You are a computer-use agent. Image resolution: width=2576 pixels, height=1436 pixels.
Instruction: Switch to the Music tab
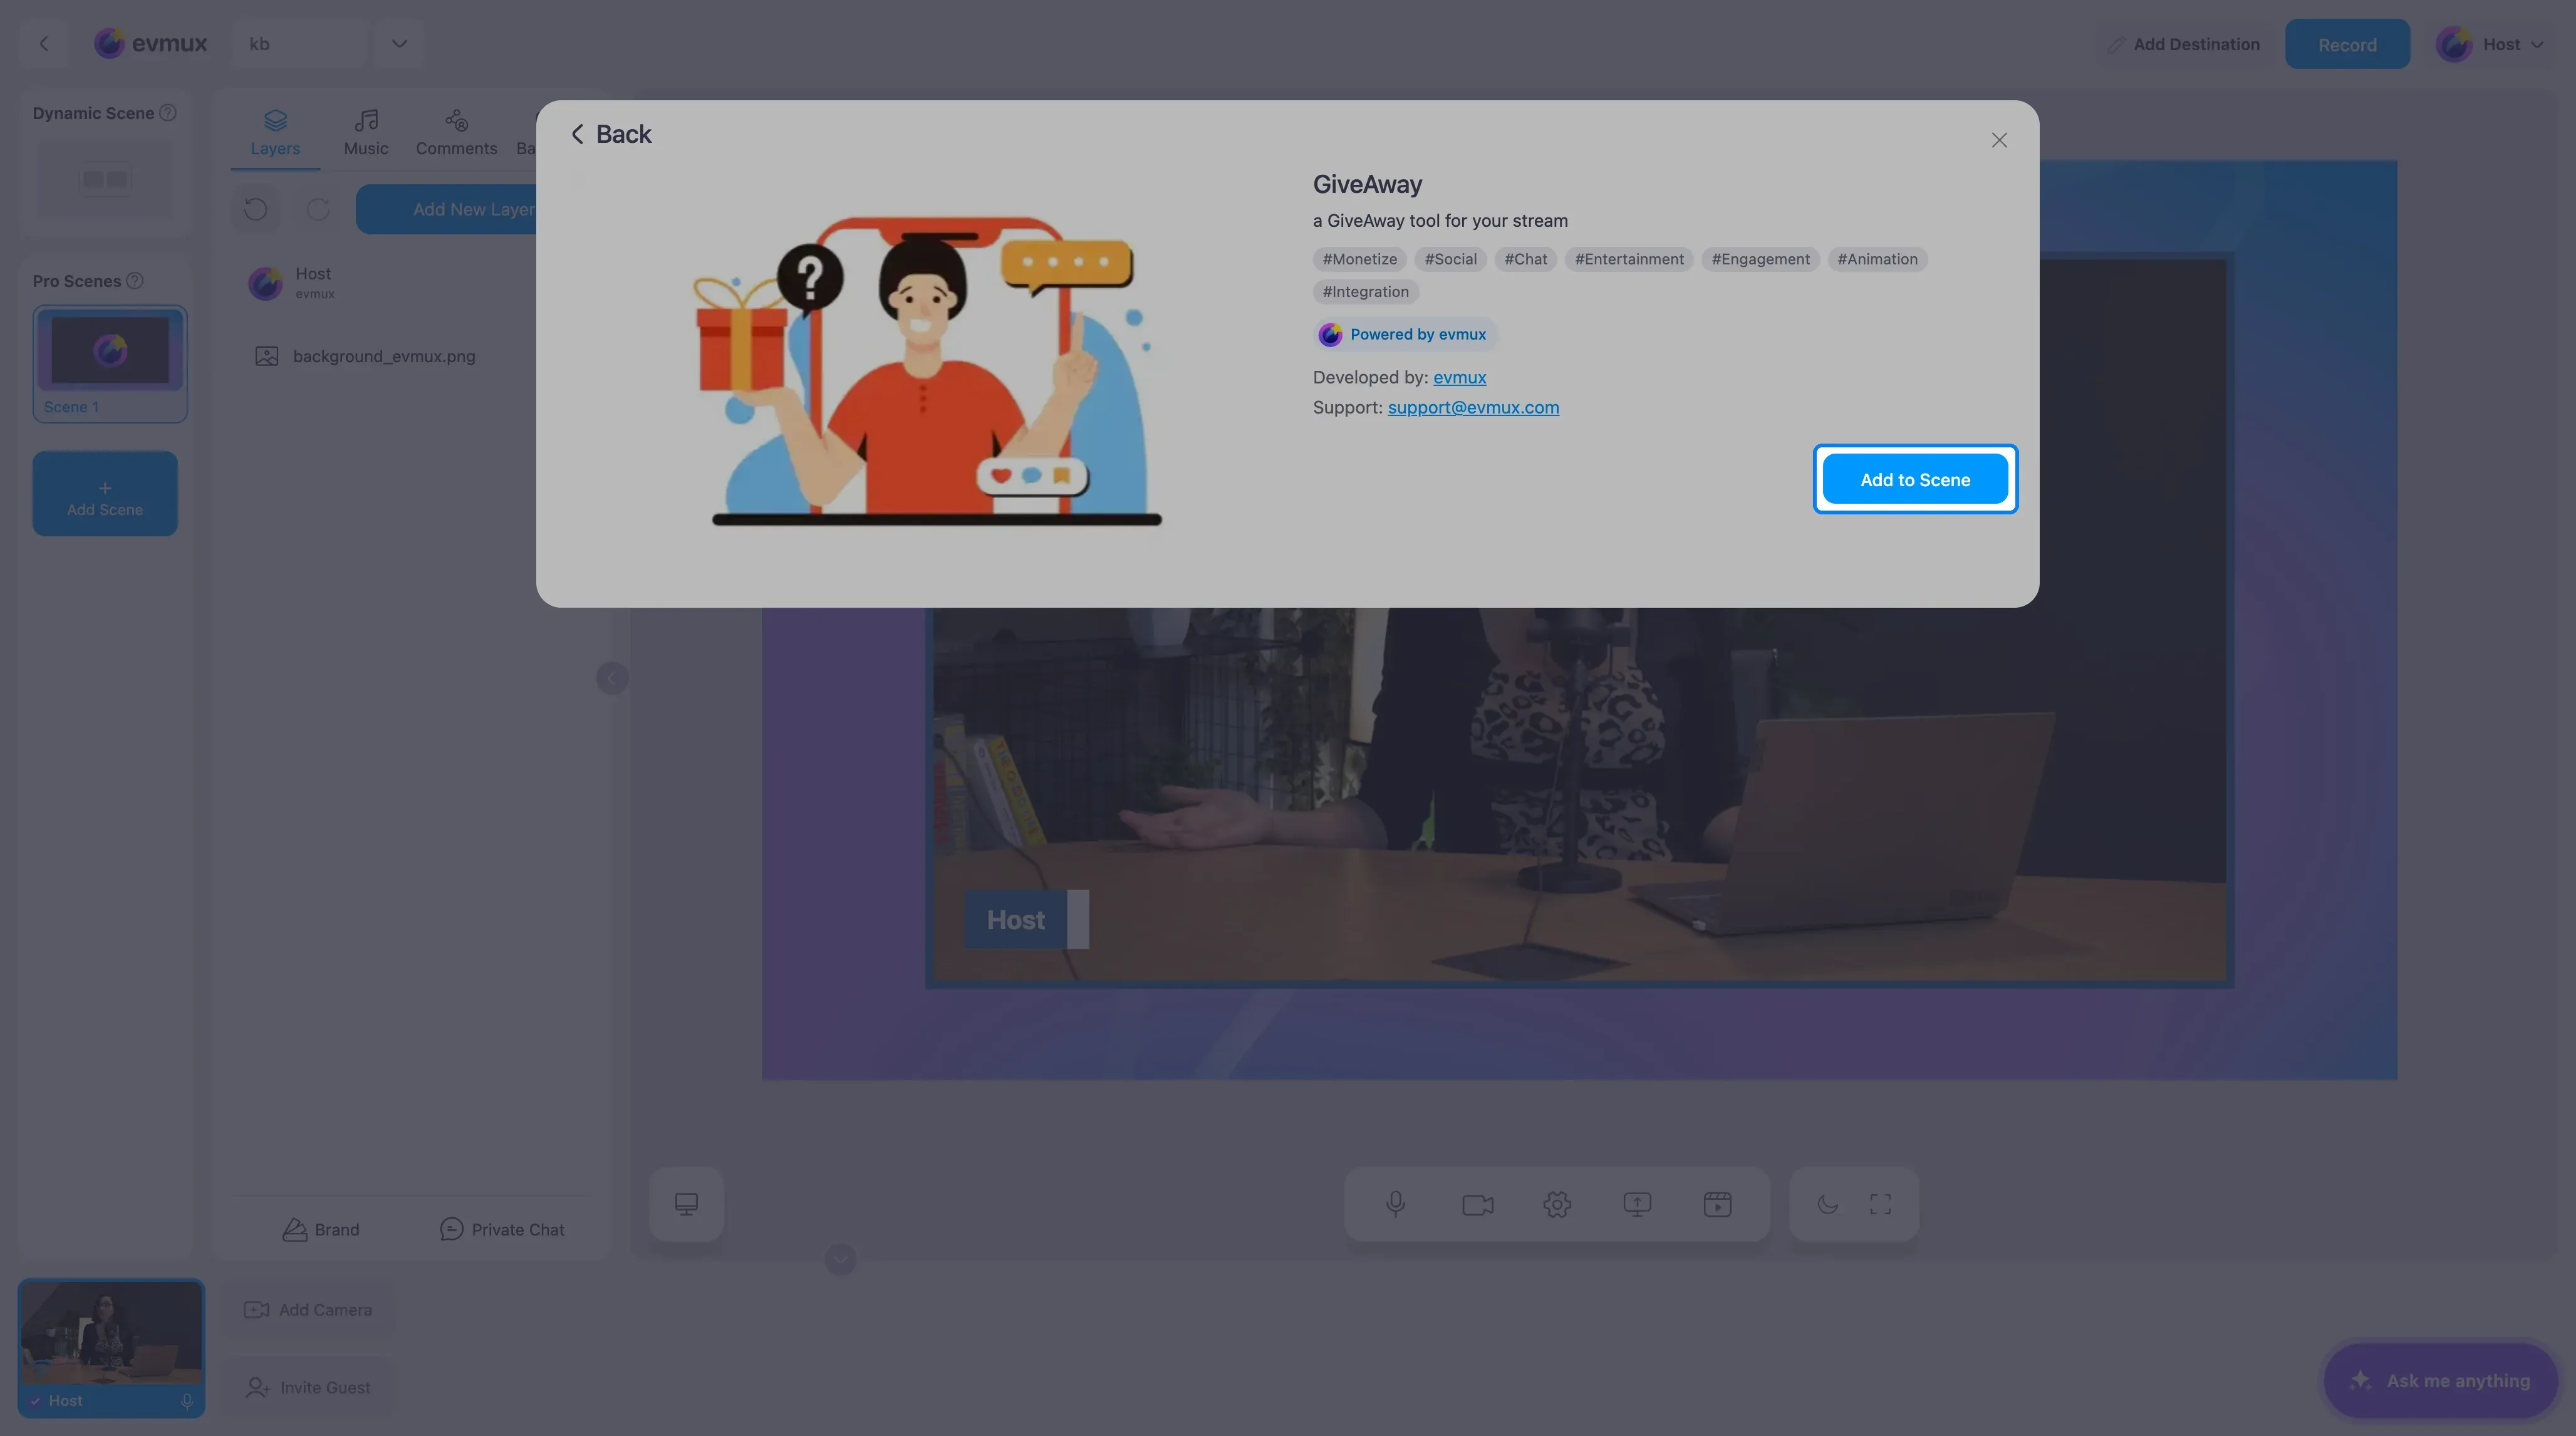(366, 133)
